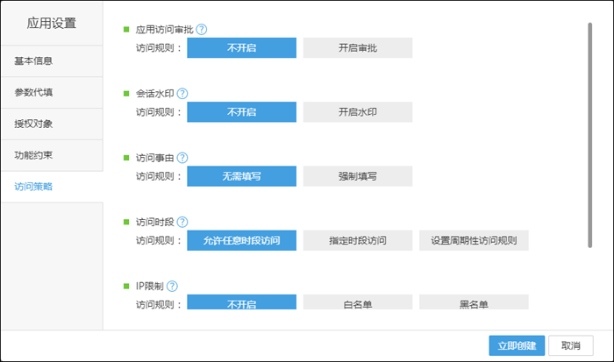Click help icon beside 会话水印
614x362 pixels.
point(182,93)
